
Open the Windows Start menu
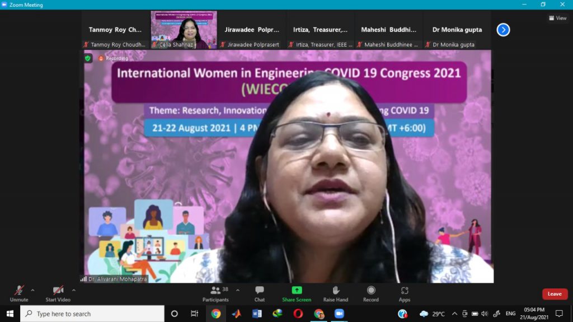10,314
